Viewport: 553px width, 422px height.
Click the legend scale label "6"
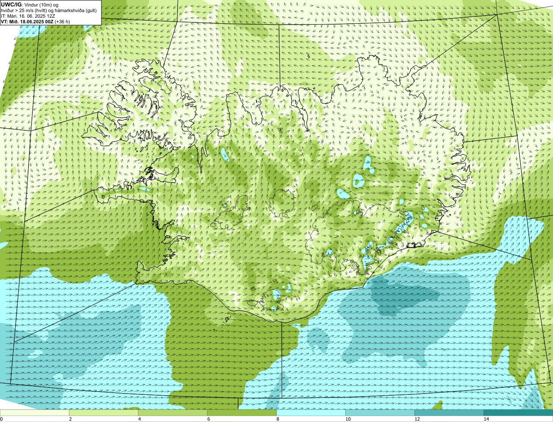click(208, 419)
